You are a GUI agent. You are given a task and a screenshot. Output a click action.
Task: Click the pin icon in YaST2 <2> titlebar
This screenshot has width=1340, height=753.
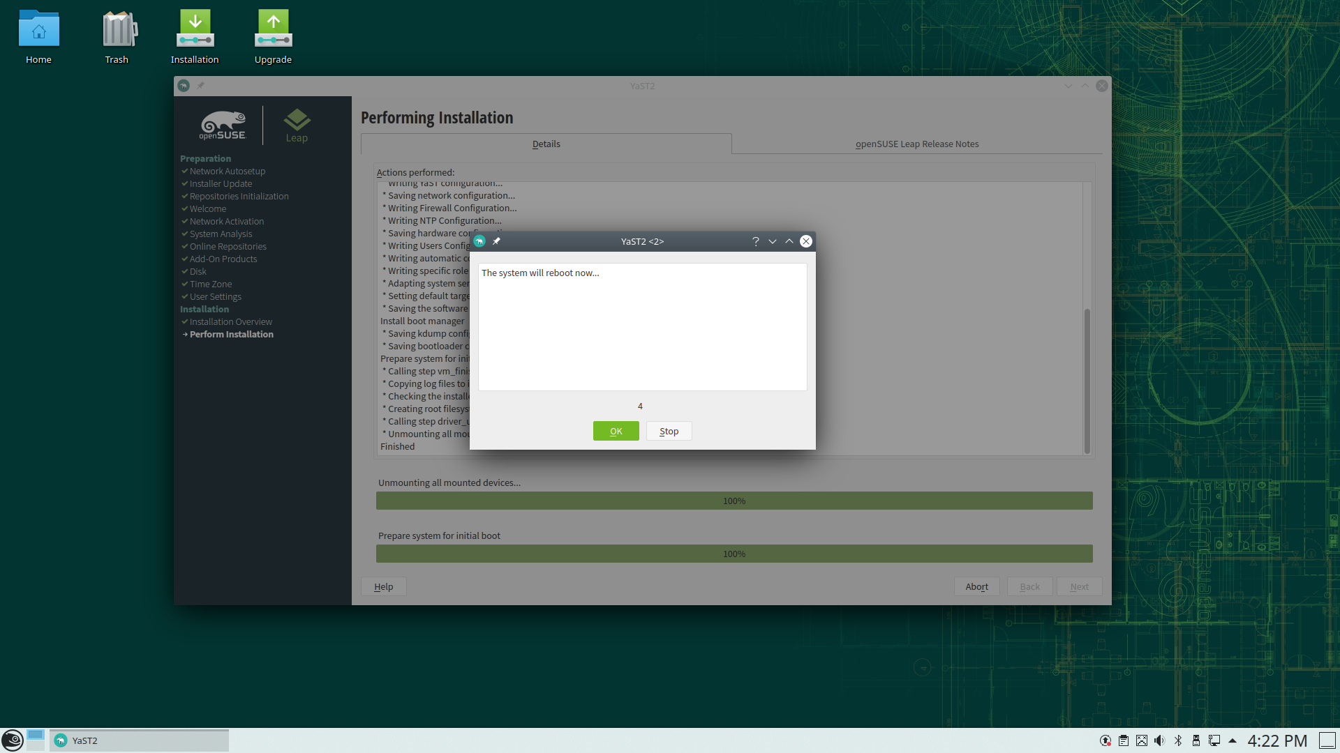coord(496,241)
